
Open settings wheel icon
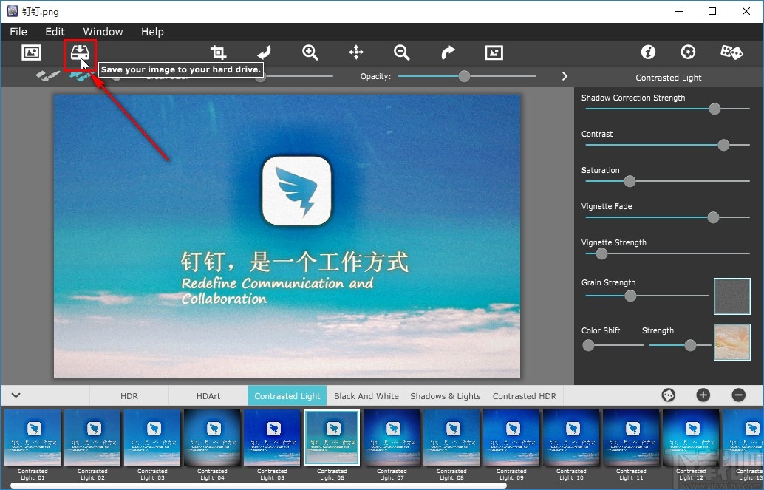pyautogui.click(x=688, y=52)
